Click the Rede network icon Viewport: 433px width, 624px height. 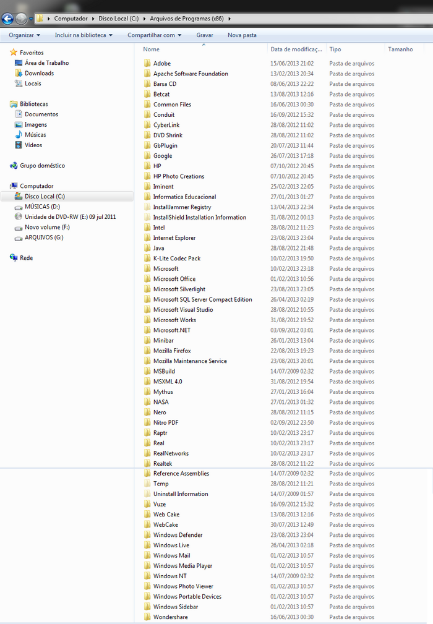(14, 257)
